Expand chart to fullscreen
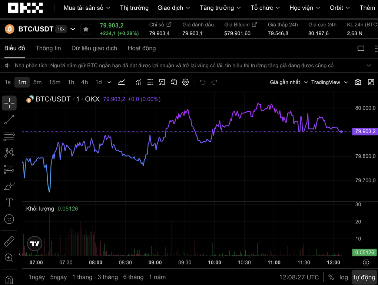Viewport: 378px width, 285px height. (371, 82)
